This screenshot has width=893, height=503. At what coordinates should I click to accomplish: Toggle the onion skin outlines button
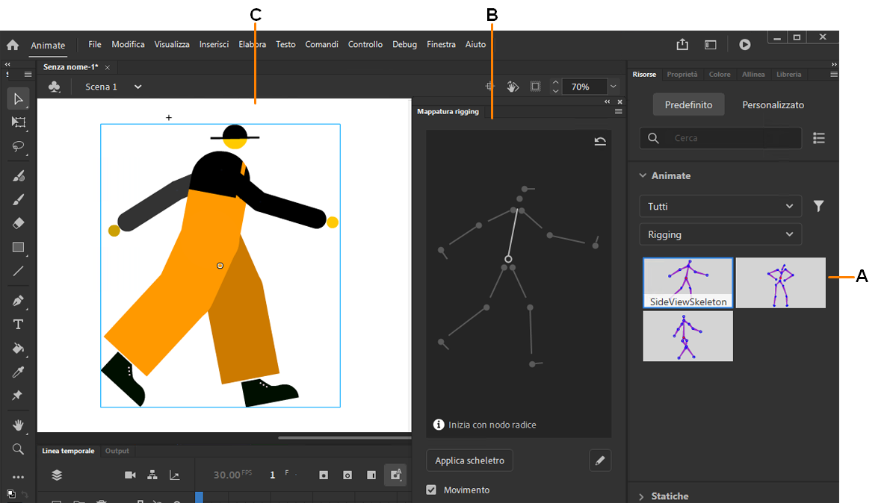tap(347, 475)
